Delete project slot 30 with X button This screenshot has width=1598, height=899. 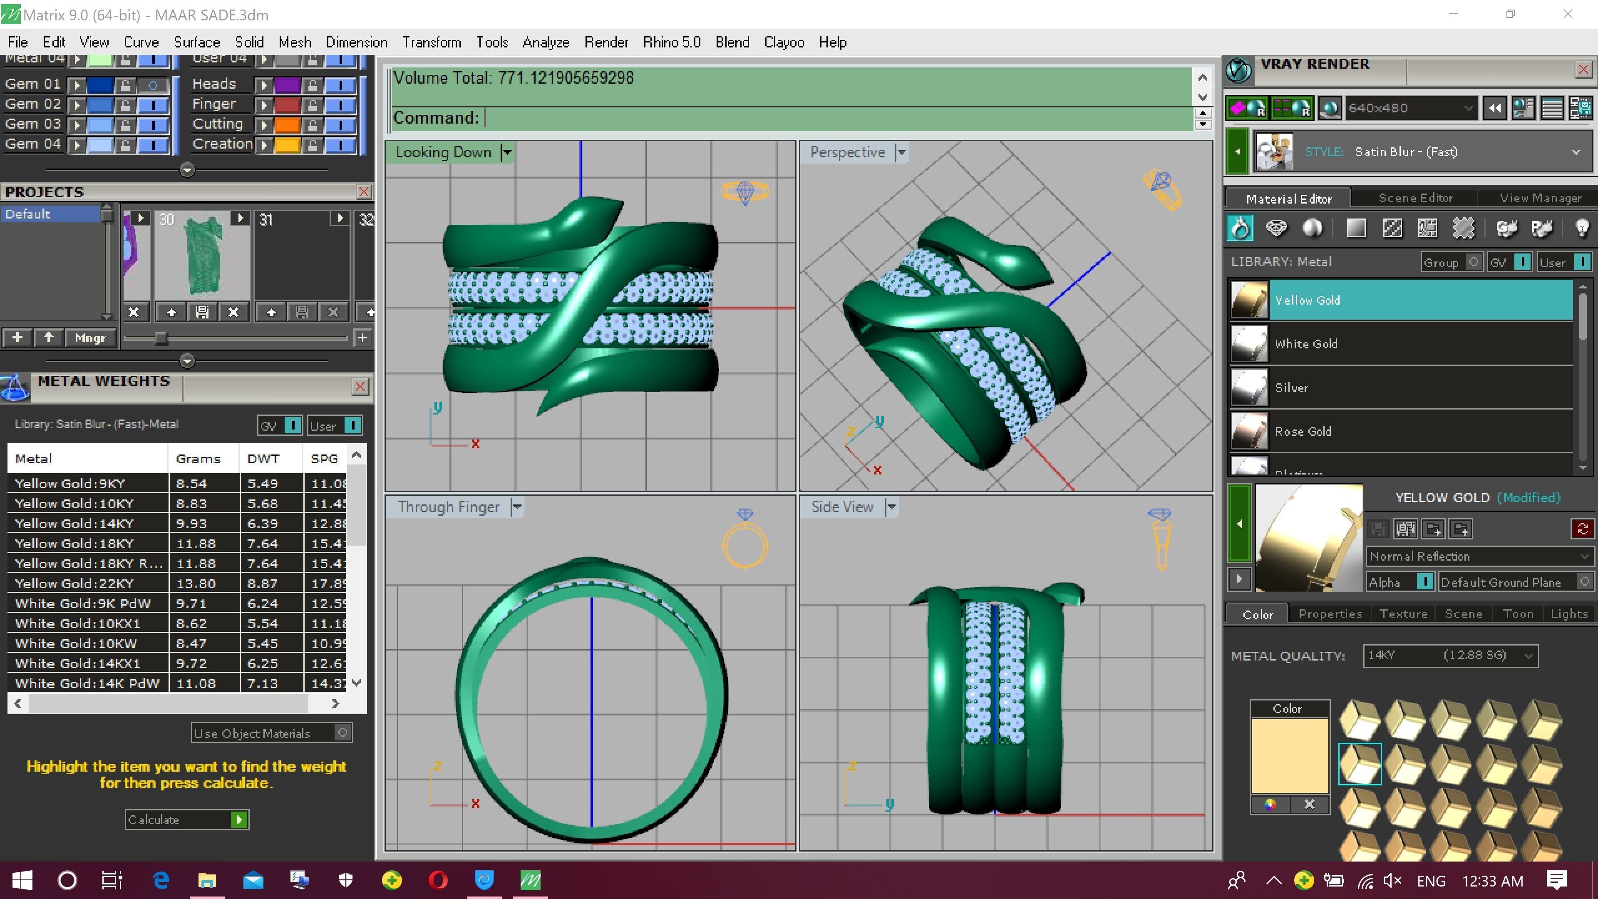click(x=233, y=312)
